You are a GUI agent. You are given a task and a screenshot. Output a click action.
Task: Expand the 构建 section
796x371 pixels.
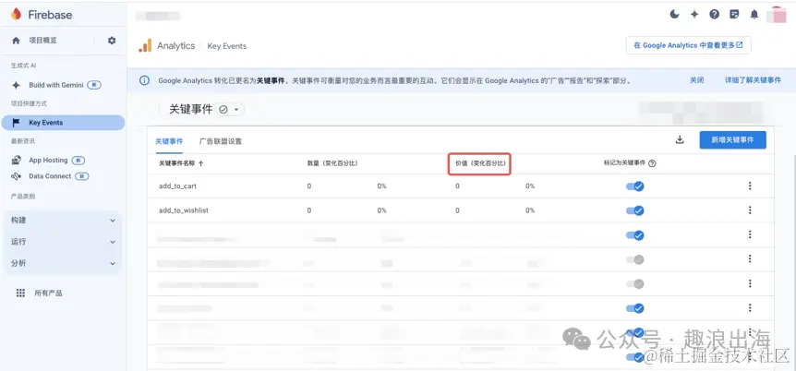click(64, 221)
